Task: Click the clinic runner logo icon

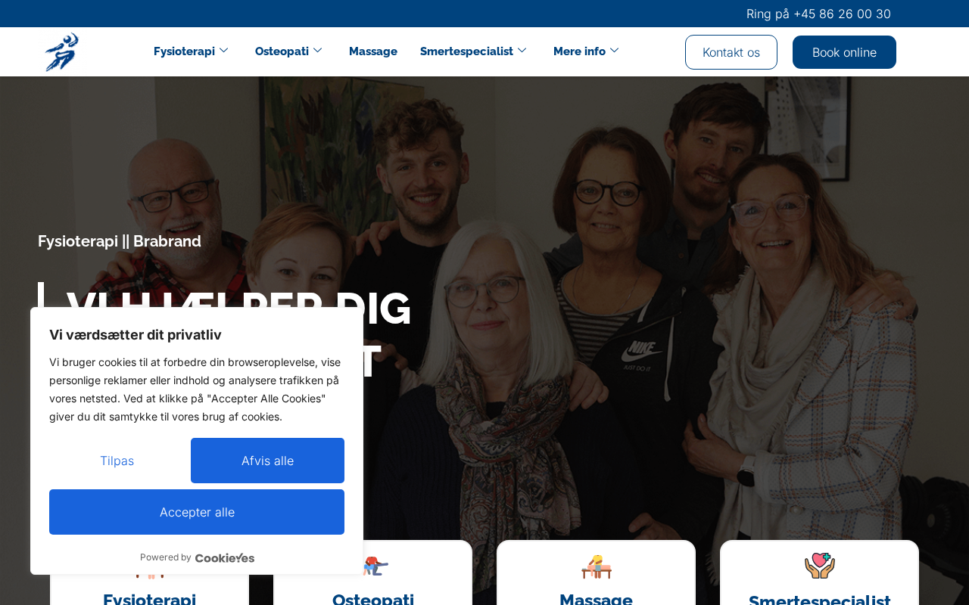Action: click(62, 52)
